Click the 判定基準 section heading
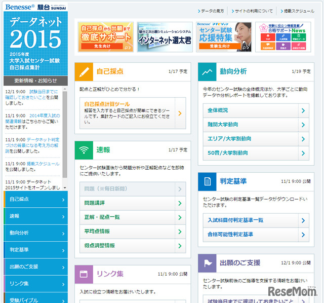Viewport: 324px width, 303px height. 233,181
